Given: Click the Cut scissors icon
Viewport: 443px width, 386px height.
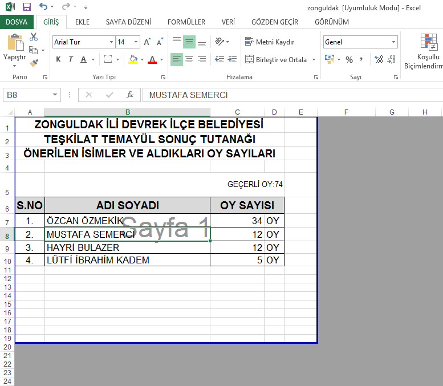Looking at the screenshot, I should click(34, 37).
